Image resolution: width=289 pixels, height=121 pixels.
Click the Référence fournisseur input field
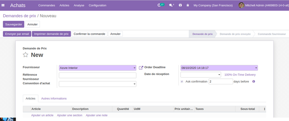(x=97, y=75)
